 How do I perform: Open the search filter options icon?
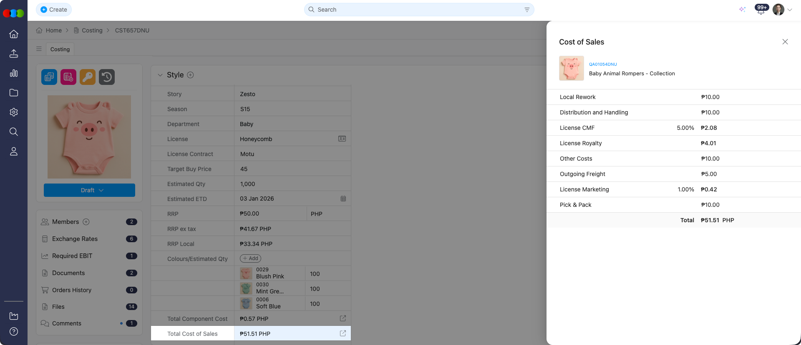coord(527,10)
